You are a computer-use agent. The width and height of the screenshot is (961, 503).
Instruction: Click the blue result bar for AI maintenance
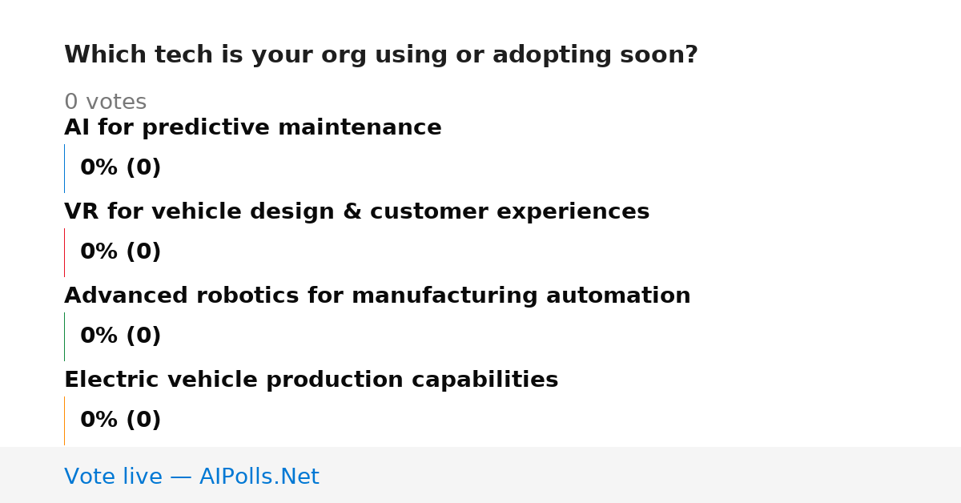[x=64, y=168]
